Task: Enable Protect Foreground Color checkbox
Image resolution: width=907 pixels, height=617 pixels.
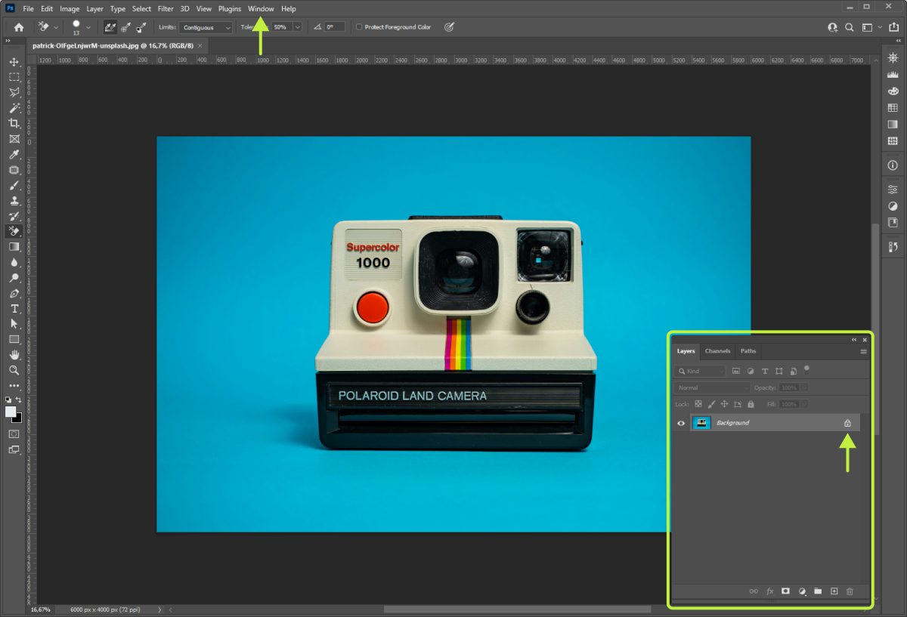Action: tap(359, 27)
